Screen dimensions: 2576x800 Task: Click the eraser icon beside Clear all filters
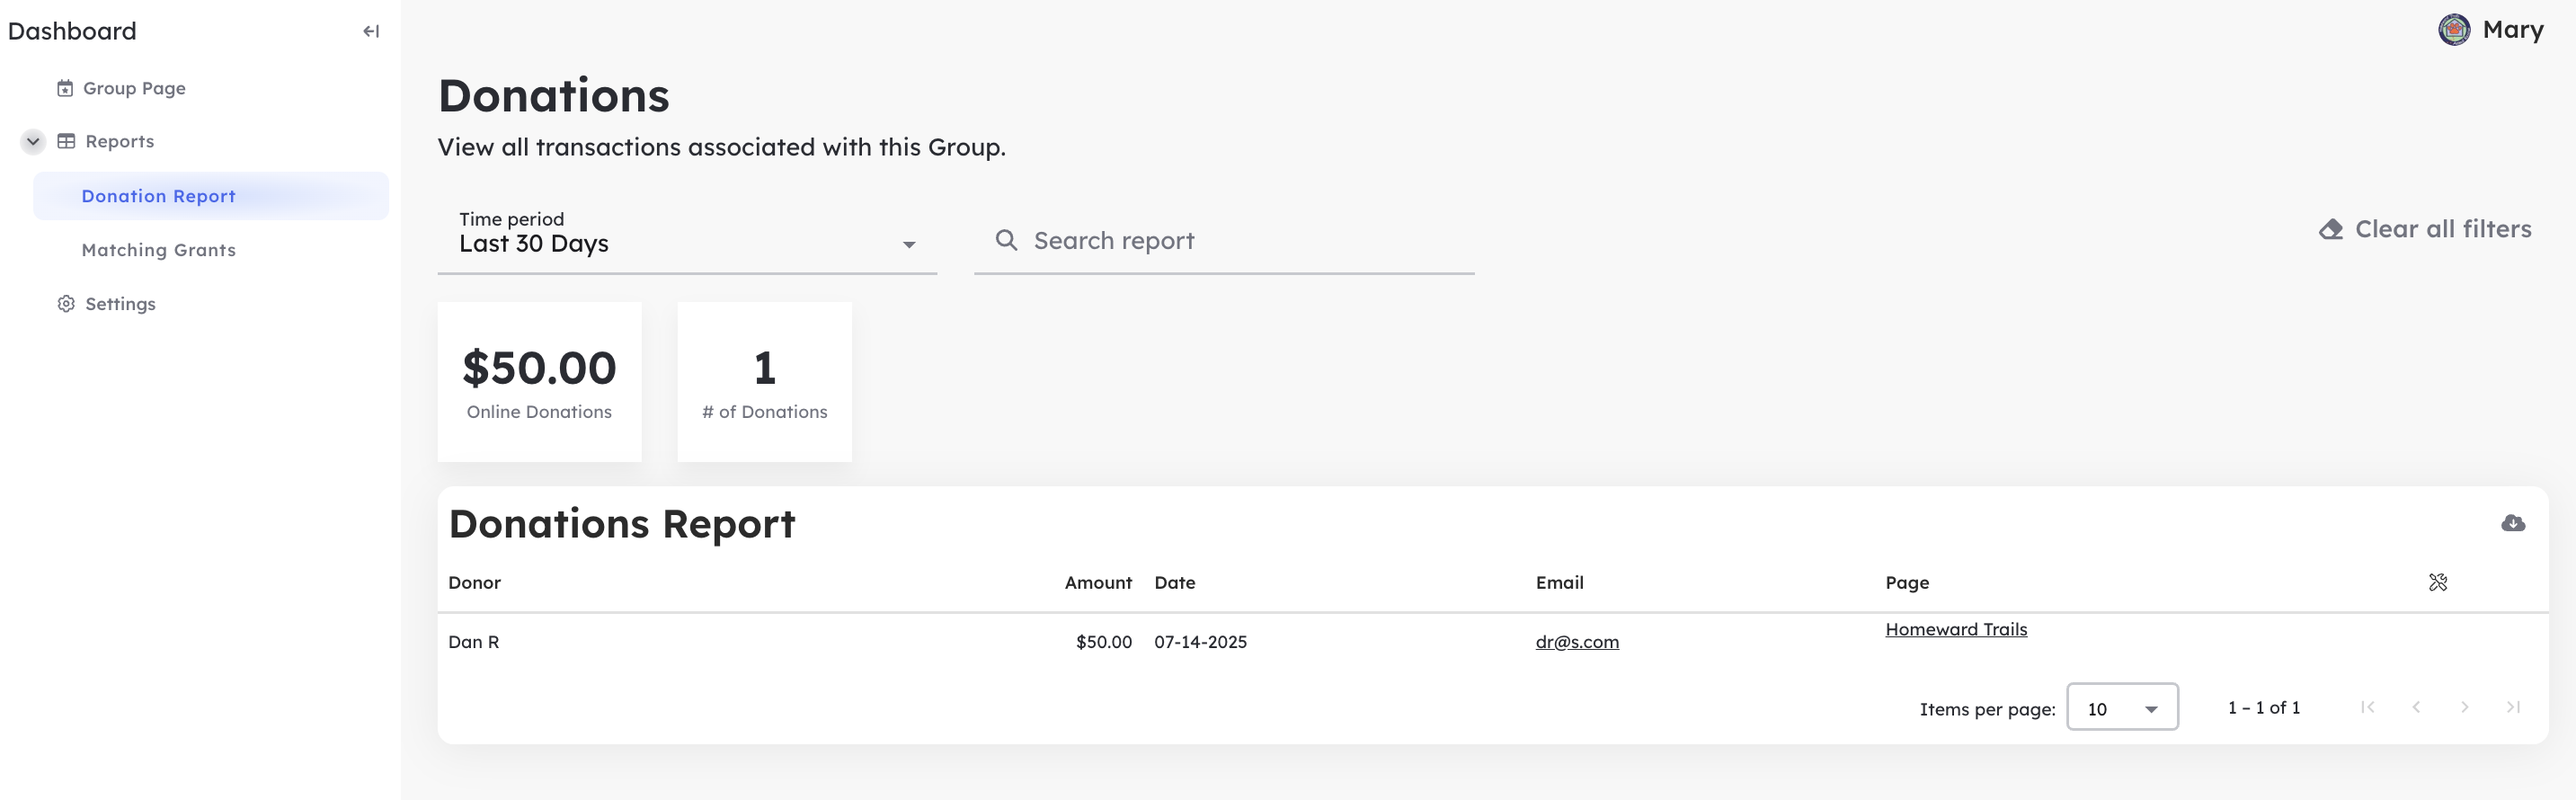(x=2331, y=229)
